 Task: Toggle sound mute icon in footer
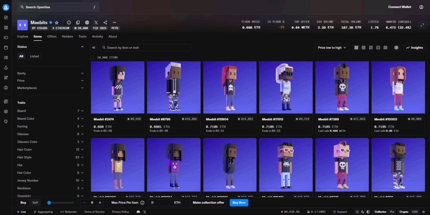[x=423, y=212]
